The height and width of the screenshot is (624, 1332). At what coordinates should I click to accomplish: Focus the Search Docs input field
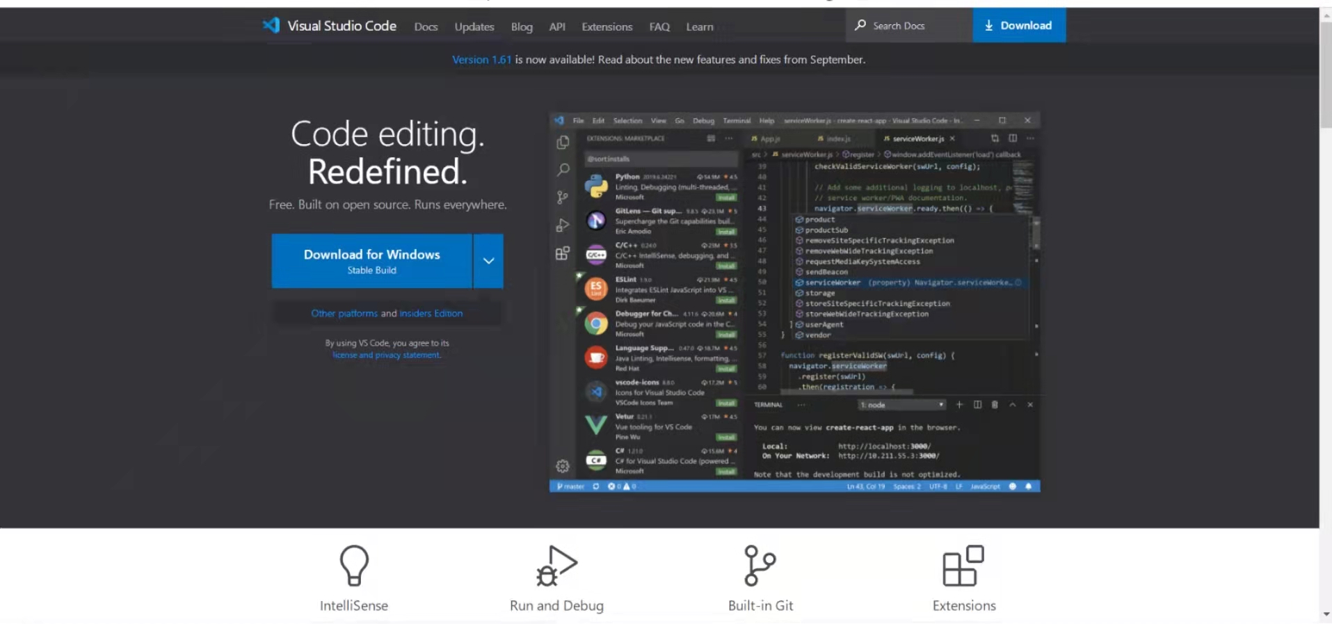909,25
